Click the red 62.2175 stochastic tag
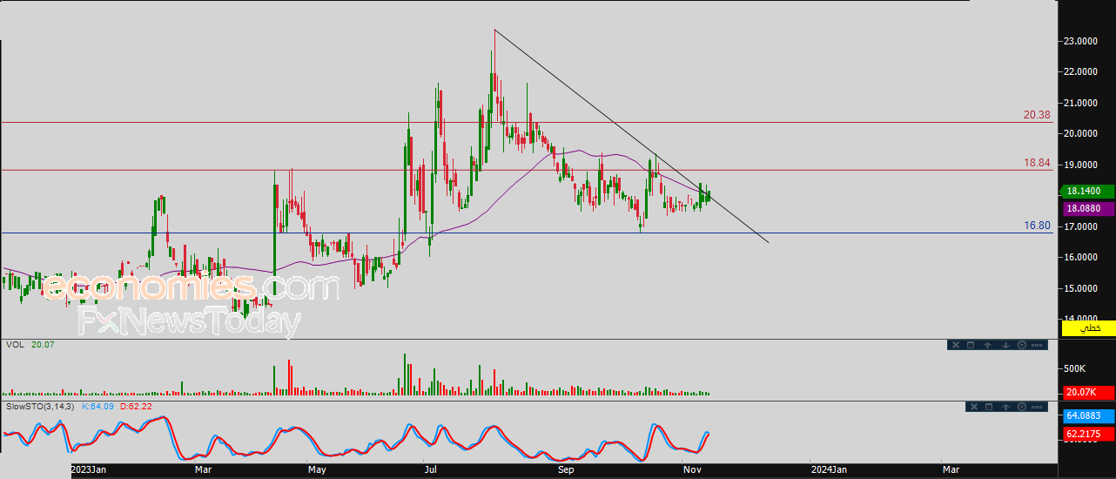1116x479 pixels. pos(1087,433)
